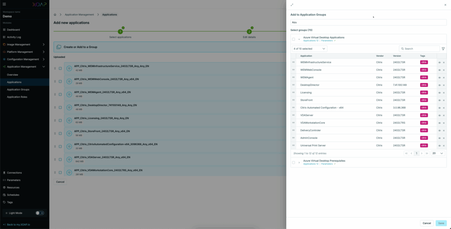The width and height of the screenshot is (451, 229).
Task: Open the '4 of 10 selected' columns dropdown
Action: pyautogui.click(x=310, y=49)
